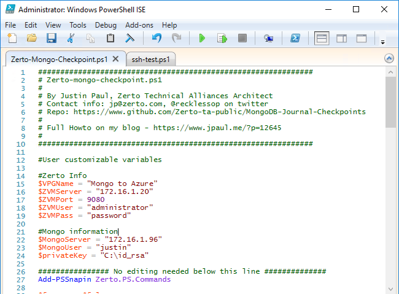Click the $ZVMPort variable
This screenshot has height=294, width=399.
click(x=55, y=199)
